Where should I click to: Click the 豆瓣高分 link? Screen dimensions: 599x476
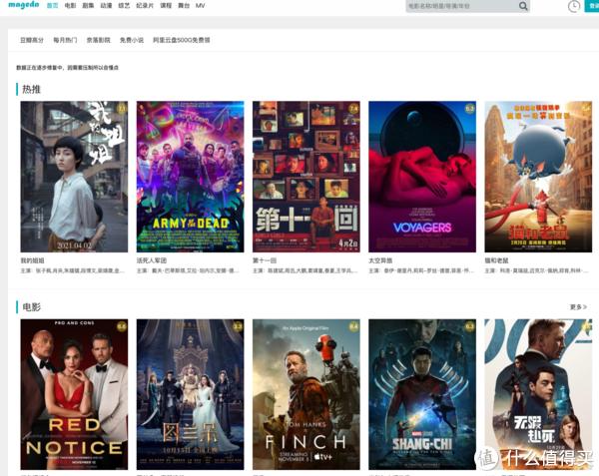(x=32, y=40)
